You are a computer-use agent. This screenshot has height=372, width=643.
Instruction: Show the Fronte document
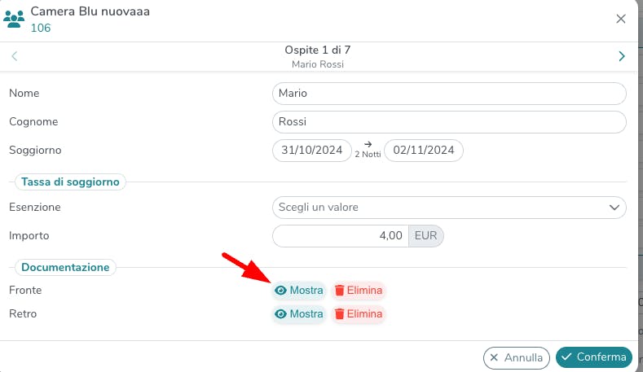(x=299, y=291)
